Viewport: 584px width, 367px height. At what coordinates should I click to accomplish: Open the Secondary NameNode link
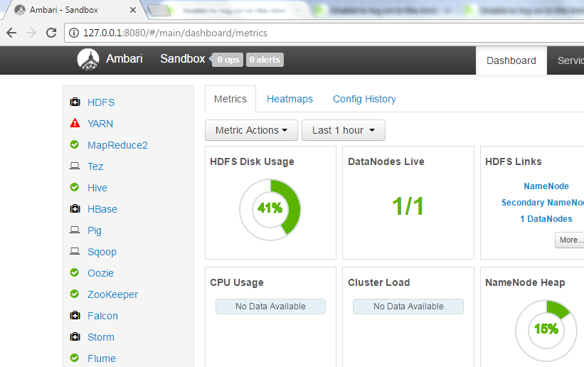pos(543,202)
